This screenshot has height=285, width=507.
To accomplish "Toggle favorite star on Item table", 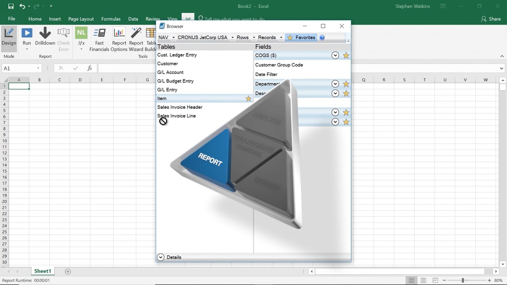I will [248, 99].
